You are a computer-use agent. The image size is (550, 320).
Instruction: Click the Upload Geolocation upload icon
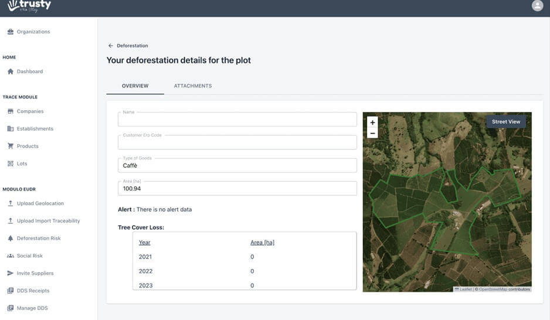11,203
